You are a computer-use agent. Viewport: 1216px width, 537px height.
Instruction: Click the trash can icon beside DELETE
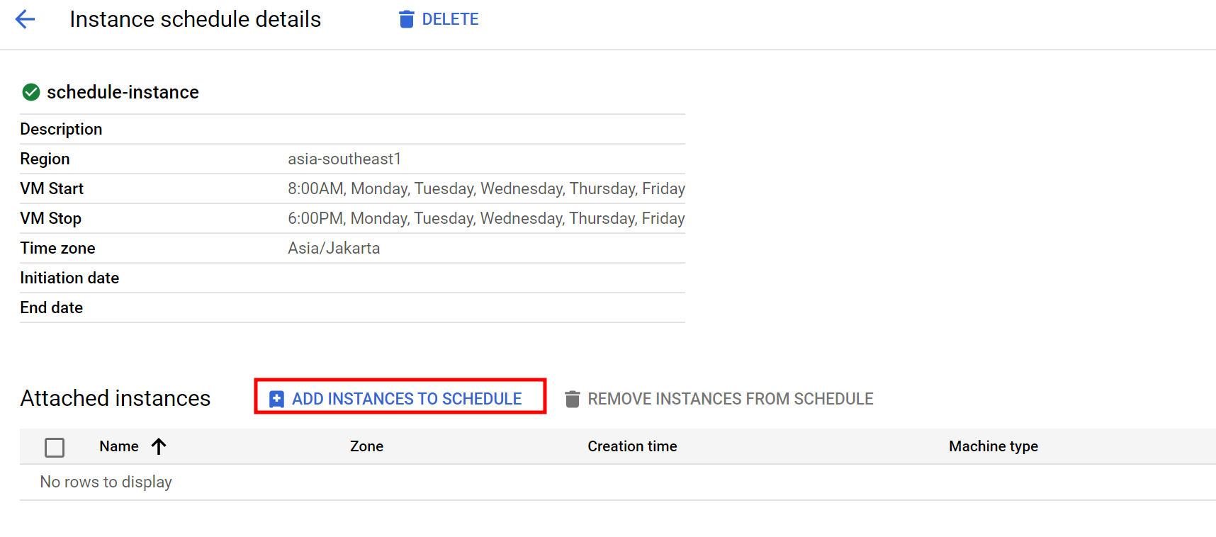coord(406,19)
